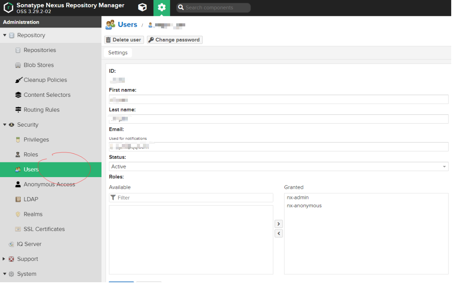Click the Users breadcrumb people icon

pyautogui.click(x=110, y=25)
